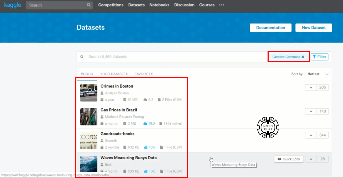This screenshot has width=343, height=178.
Task: Click the gas pump thumbnail
Action: click(89, 117)
